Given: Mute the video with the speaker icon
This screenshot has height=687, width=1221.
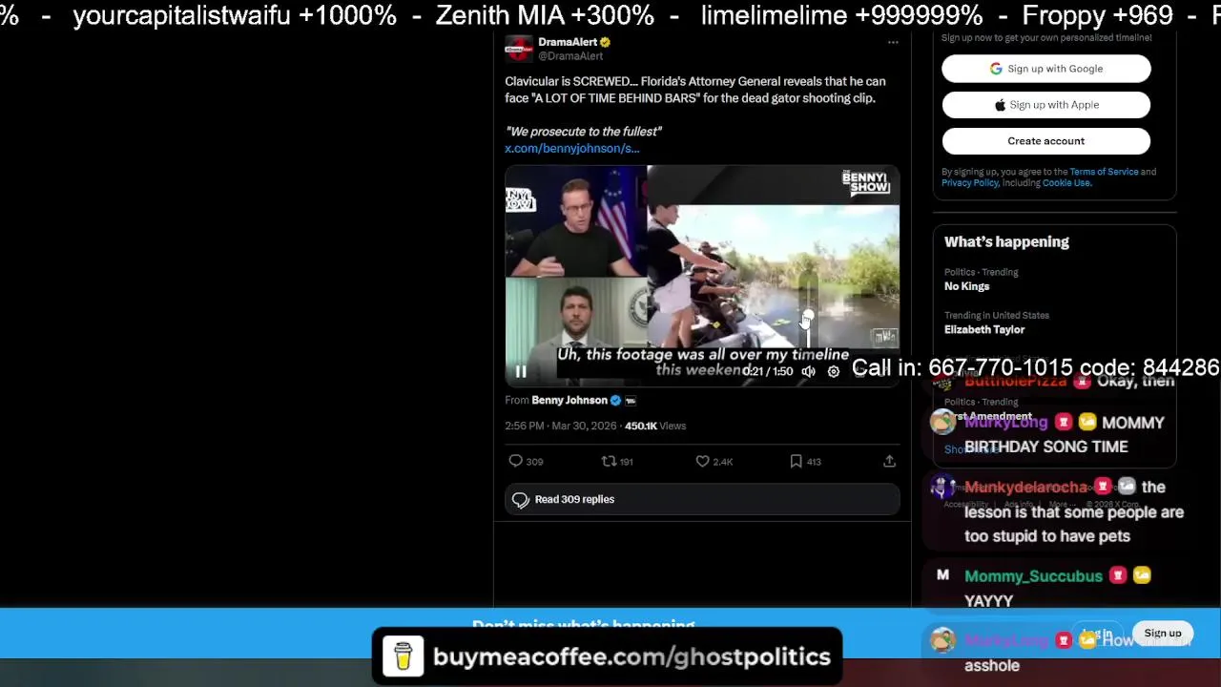Looking at the screenshot, I should click(x=808, y=371).
